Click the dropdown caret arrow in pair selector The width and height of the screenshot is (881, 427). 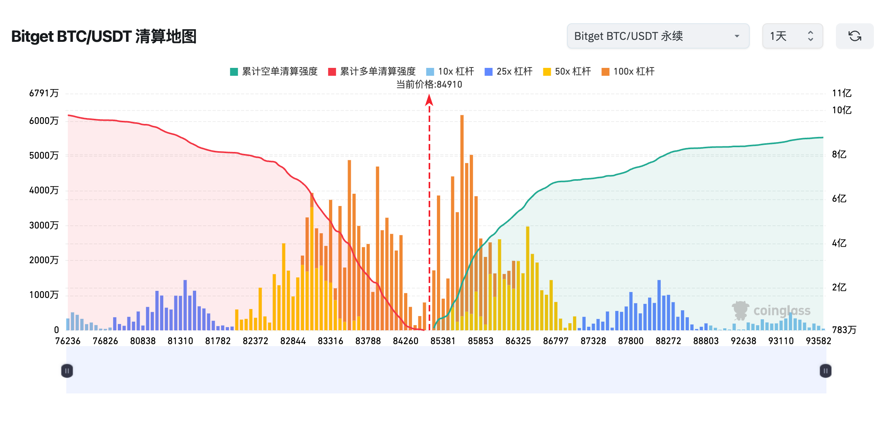click(737, 36)
